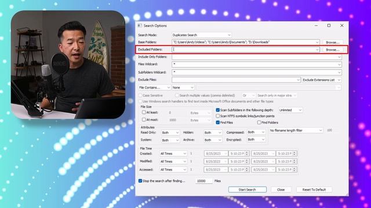Expand the Files Wildcard dropdown arrow

(339, 64)
